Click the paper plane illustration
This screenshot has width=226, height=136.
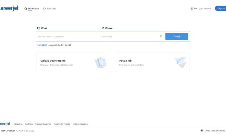point(180,62)
